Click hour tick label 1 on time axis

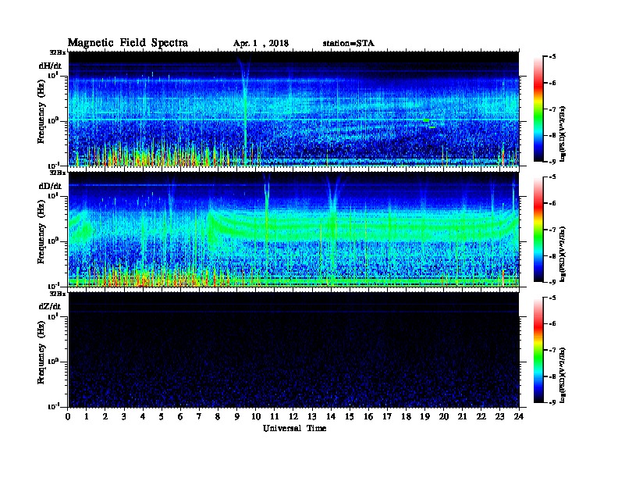point(87,416)
